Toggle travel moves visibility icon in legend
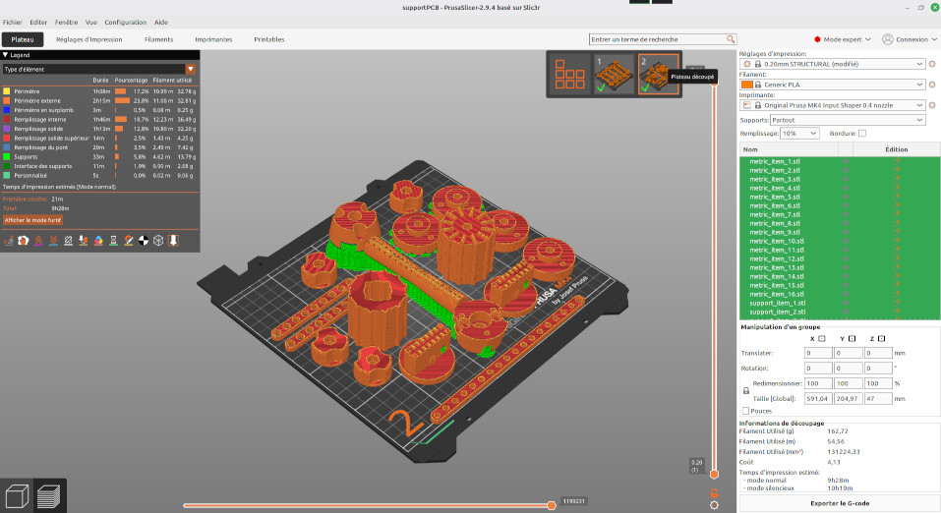The width and height of the screenshot is (941, 513). click(x=9, y=241)
